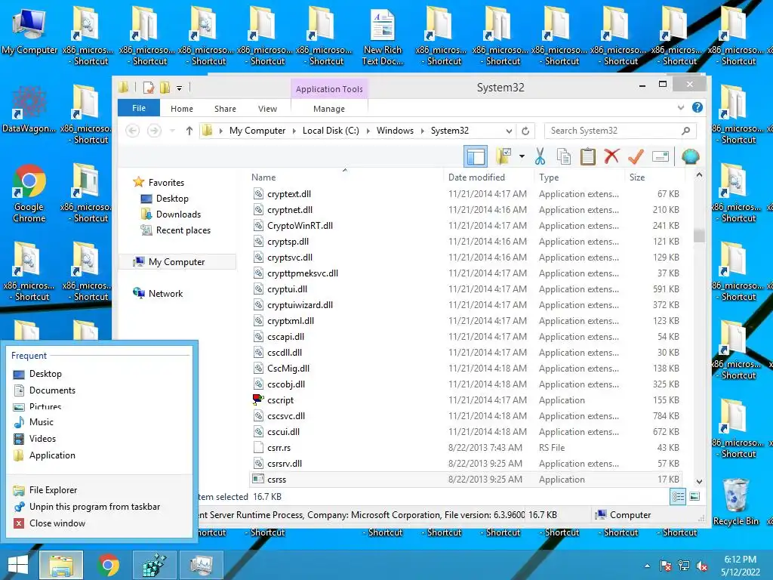Screen dimensions: 773x580
Task: Switch to Large icons view in status bar
Action: pyautogui.click(x=694, y=497)
